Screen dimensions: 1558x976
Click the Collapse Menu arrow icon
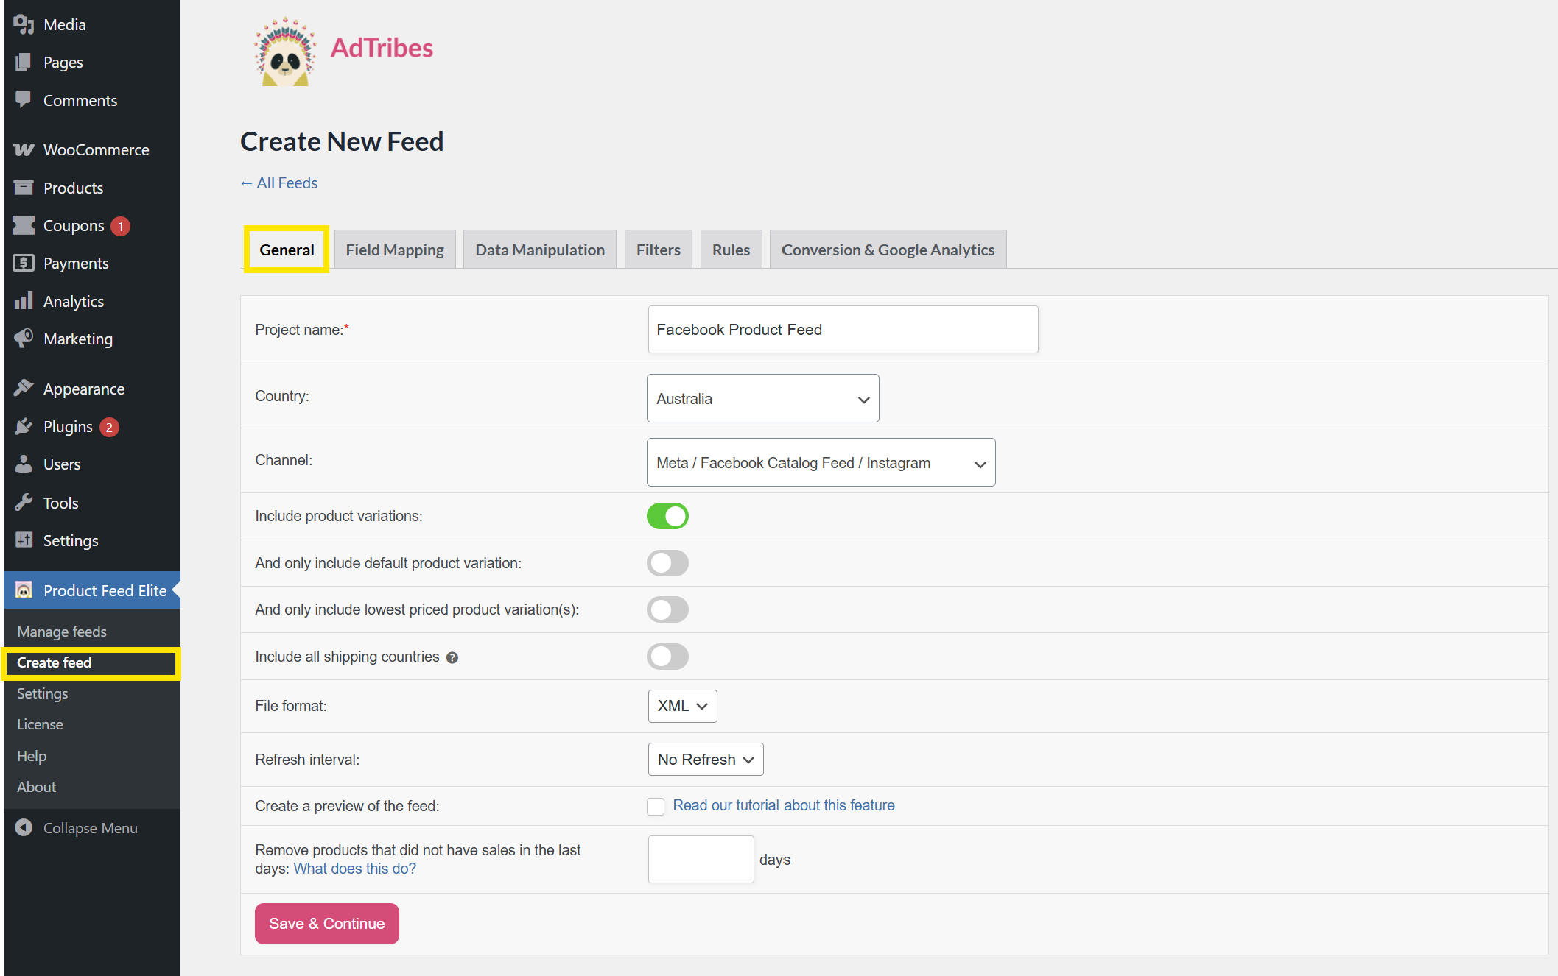[24, 828]
